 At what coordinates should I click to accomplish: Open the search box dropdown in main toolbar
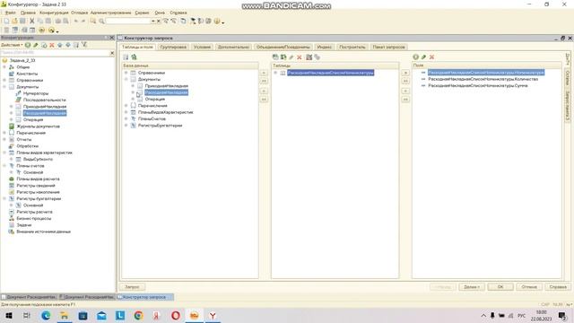(x=153, y=22)
